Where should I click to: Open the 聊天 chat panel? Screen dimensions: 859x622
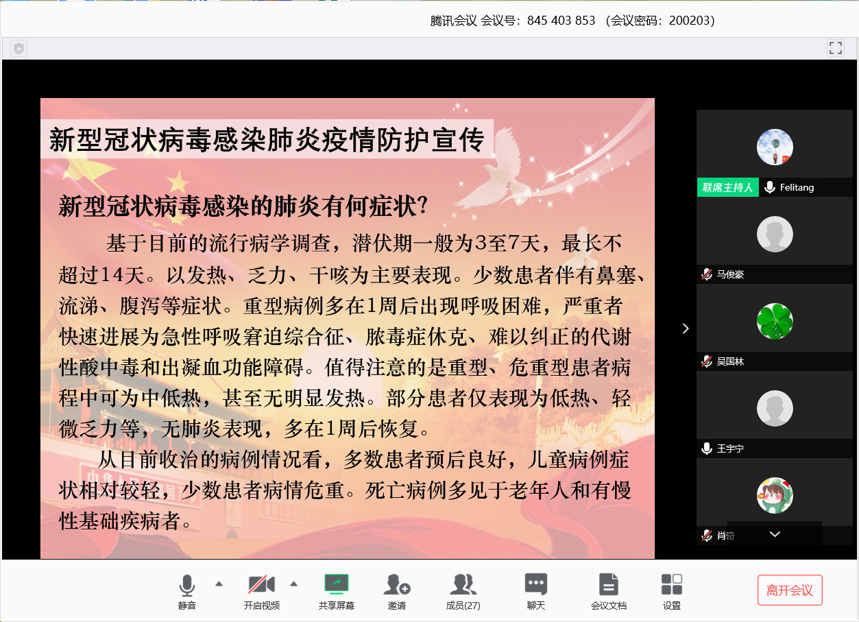pos(535,584)
